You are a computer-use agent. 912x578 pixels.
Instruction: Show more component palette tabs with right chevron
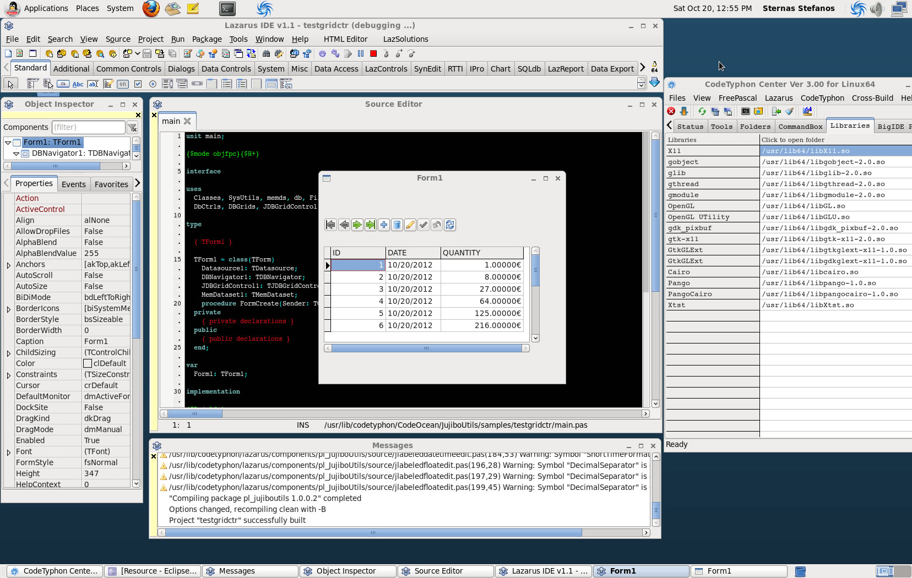click(642, 68)
